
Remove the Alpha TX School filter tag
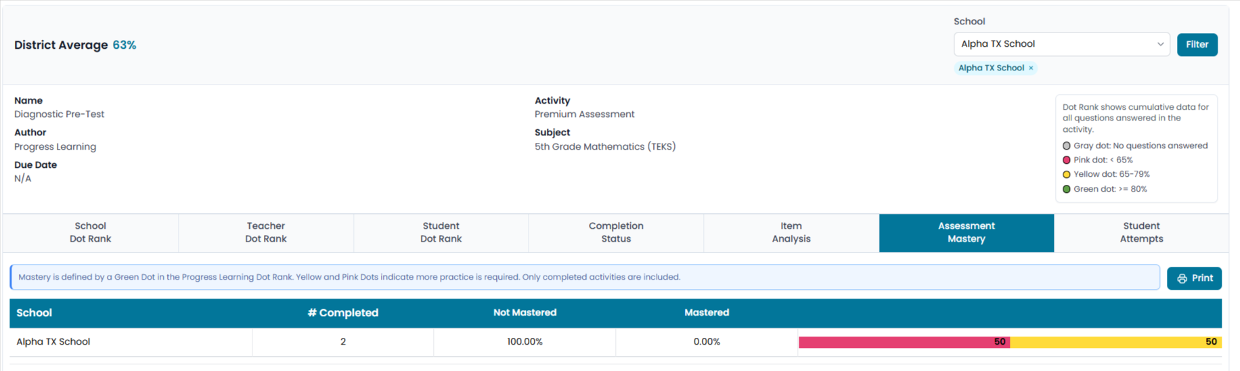[1031, 68]
